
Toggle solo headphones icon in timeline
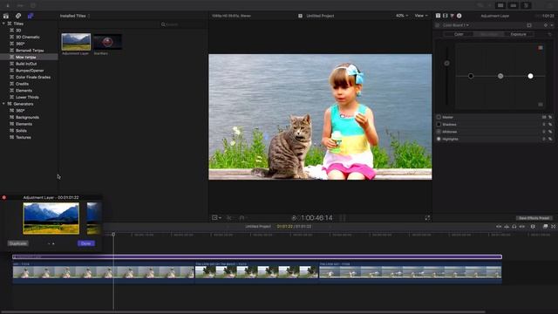point(514,227)
